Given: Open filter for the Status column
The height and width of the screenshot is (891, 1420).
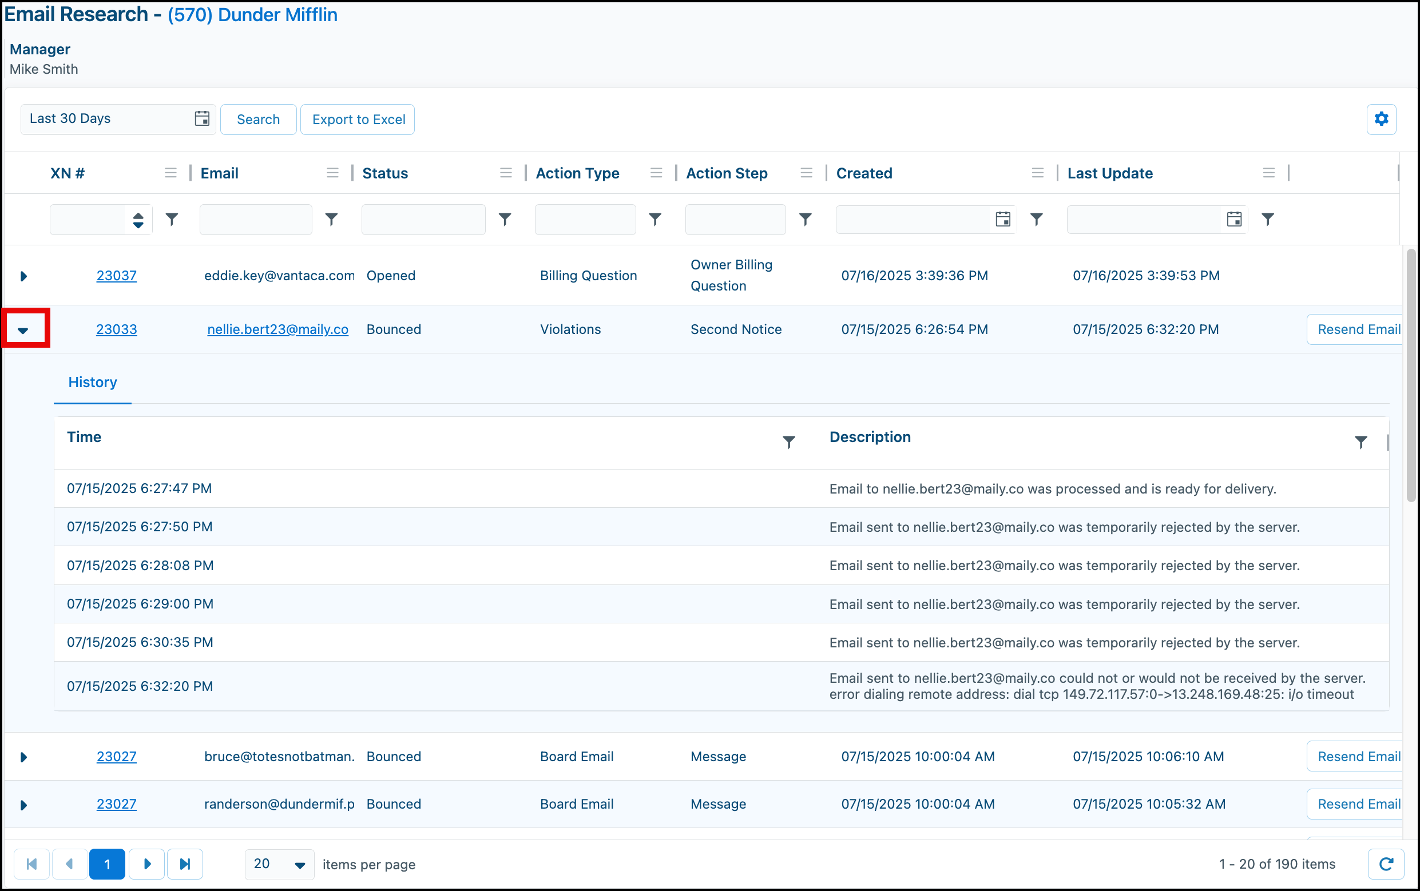Looking at the screenshot, I should 505,219.
